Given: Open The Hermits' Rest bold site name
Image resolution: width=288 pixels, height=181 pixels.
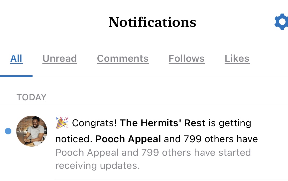Looking at the screenshot, I should point(163,123).
